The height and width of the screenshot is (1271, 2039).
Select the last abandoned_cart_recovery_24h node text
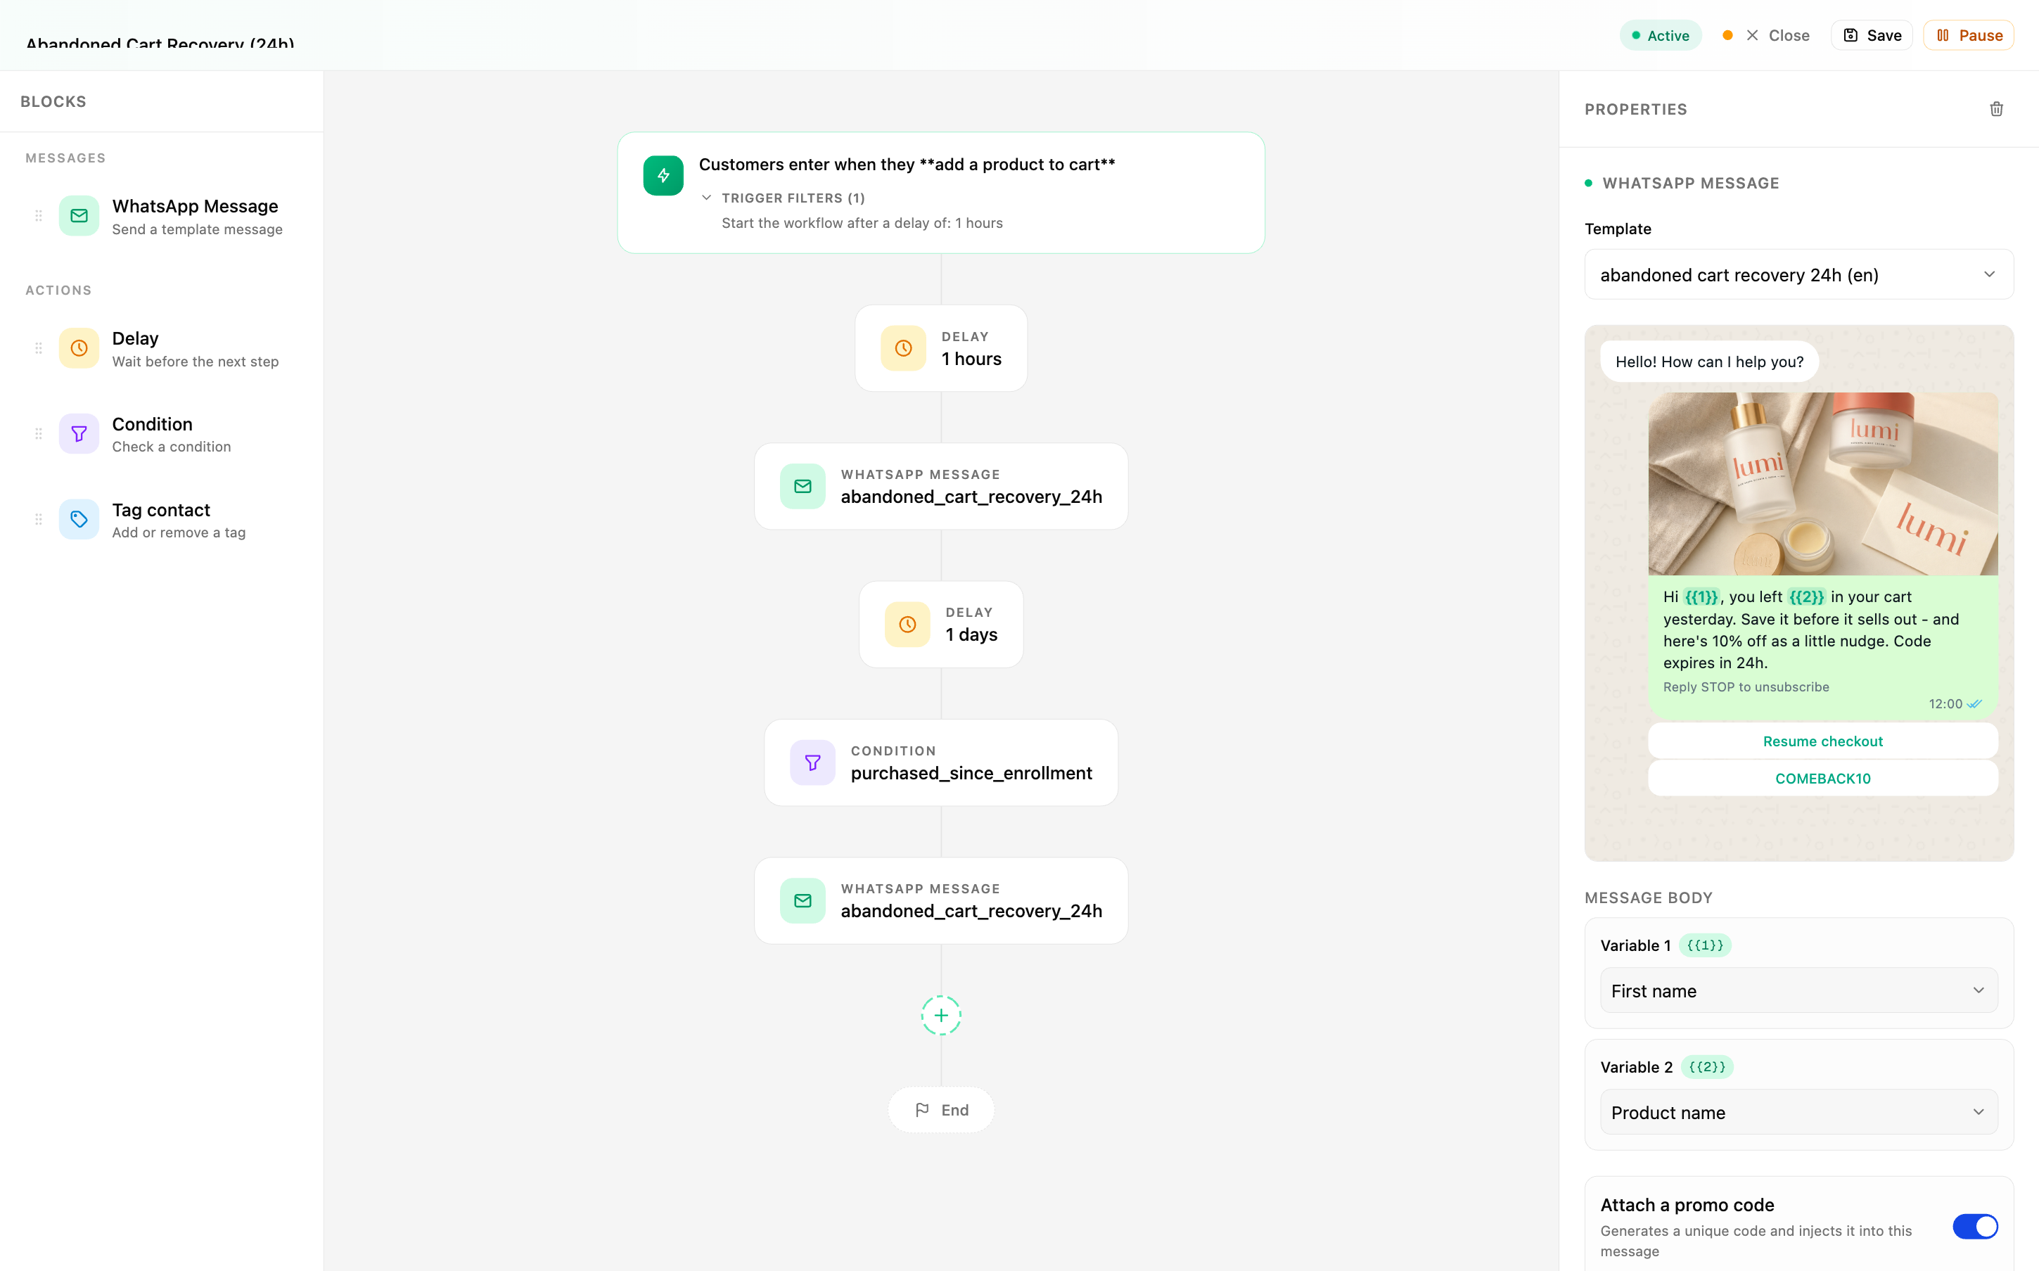click(971, 911)
